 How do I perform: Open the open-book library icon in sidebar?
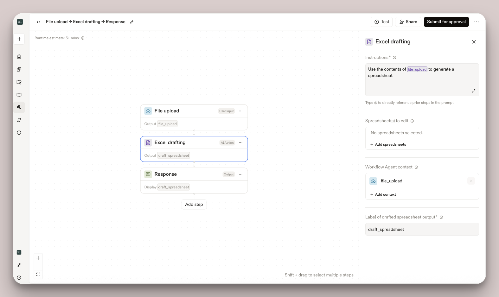[x=19, y=95]
